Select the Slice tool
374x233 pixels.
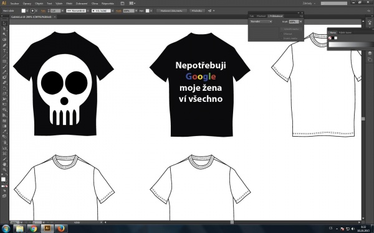click(x=4, y=158)
